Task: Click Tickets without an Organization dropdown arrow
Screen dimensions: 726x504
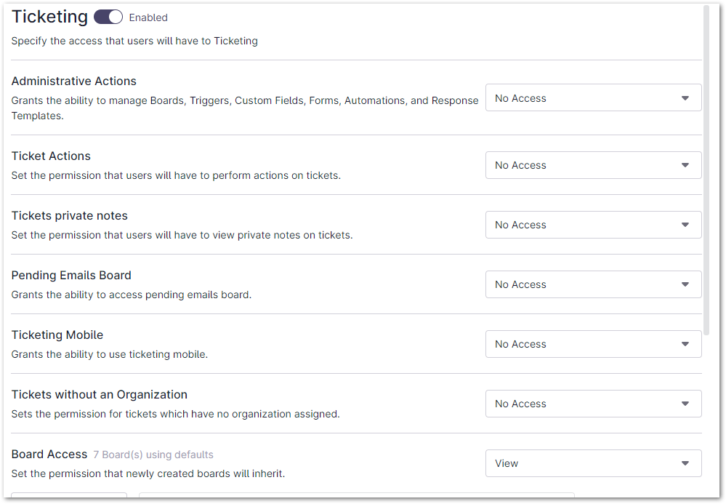Action: coord(685,404)
